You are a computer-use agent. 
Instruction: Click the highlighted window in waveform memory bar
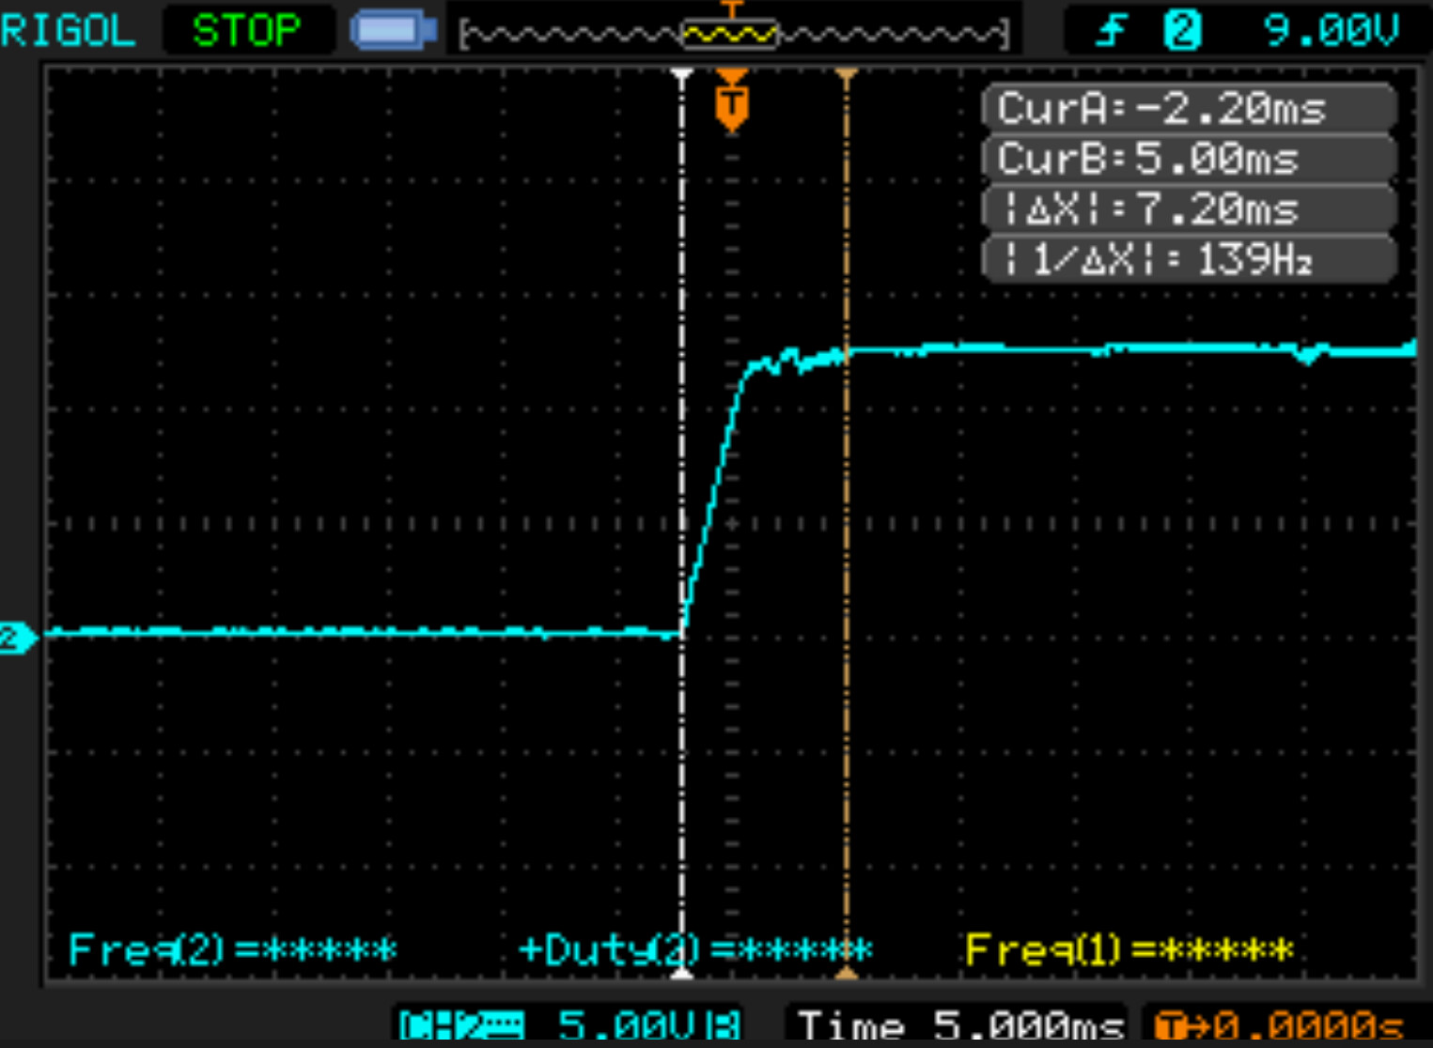coord(729,35)
